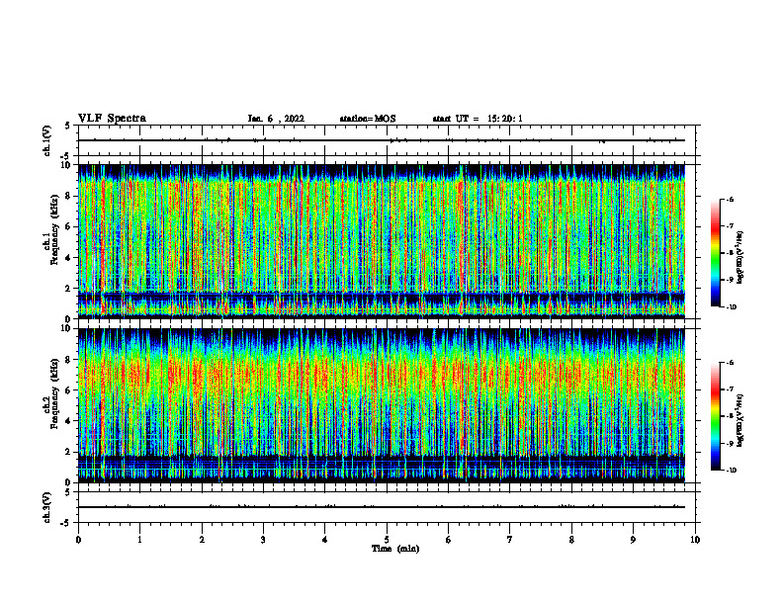Click the "-10" tick on ch.2 color bar

[x=731, y=471]
